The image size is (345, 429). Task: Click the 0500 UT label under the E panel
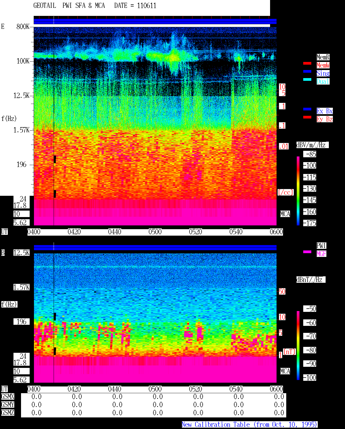pos(155,232)
